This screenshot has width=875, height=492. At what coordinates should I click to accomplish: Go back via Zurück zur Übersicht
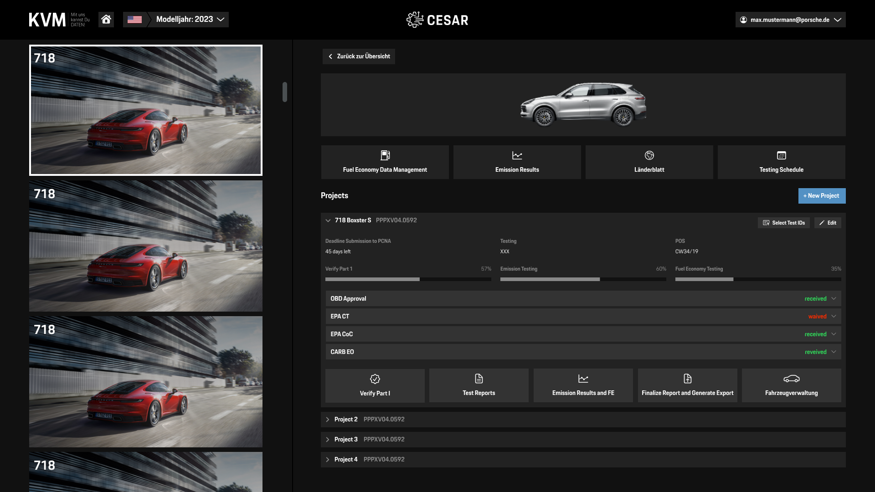pos(359,56)
